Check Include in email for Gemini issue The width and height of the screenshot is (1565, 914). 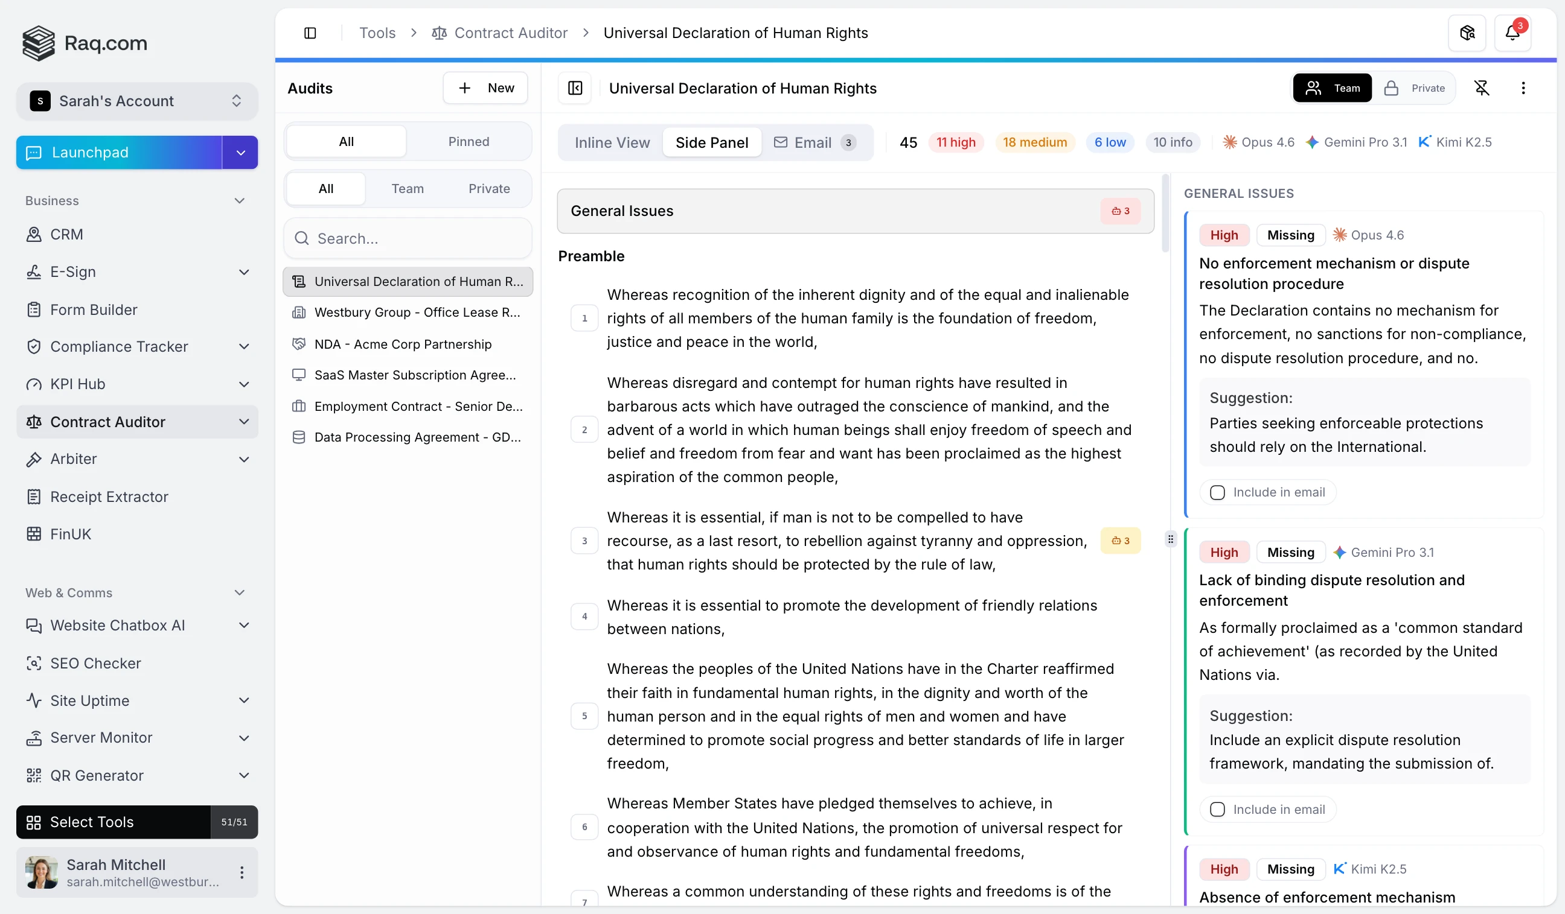pyautogui.click(x=1217, y=809)
